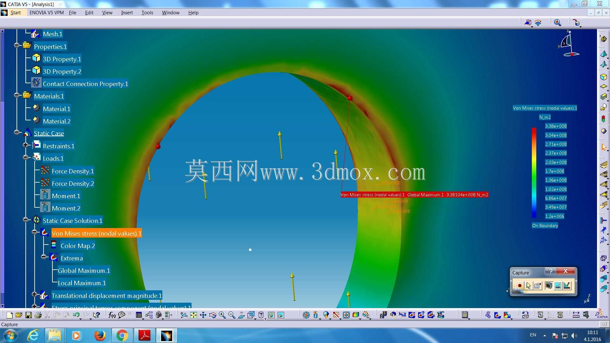Select Contact Connection Property.1
This screenshot has width=610, height=343.
pyautogui.click(x=85, y=84)
